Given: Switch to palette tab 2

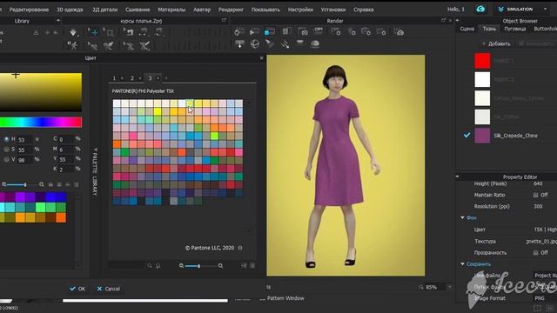Looking at the screenshot, I should (132, 78).
